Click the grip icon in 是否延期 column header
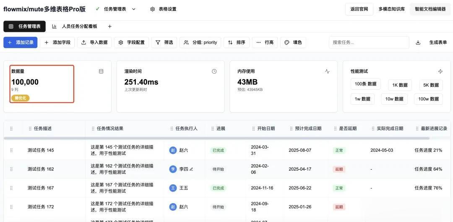This screenshot has width=453, height=222. click(x=335, y=129)
